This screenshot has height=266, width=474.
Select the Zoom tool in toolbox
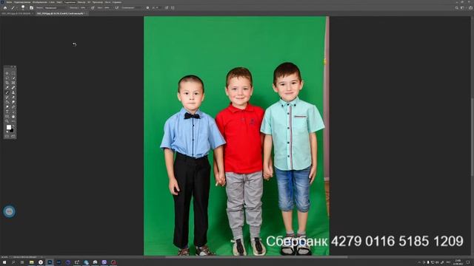point(7,121)
